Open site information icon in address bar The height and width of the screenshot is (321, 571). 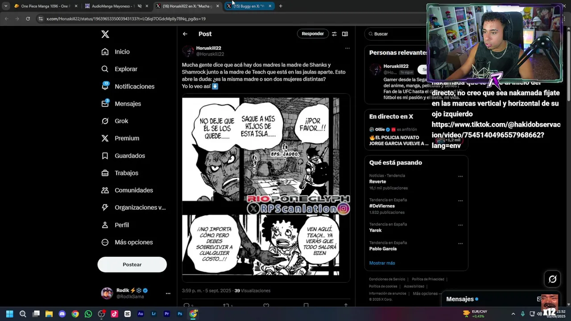pos(41,19)
